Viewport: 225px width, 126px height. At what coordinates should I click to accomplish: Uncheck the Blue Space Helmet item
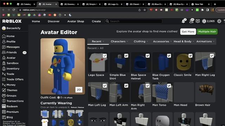(x=148, y=56)
